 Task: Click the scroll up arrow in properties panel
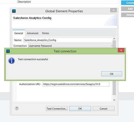click(x=114, y=38)
